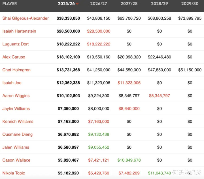Viewport: 204px width, 179px height.
Task: Select the 2028/29 column header
Action: 159,4
